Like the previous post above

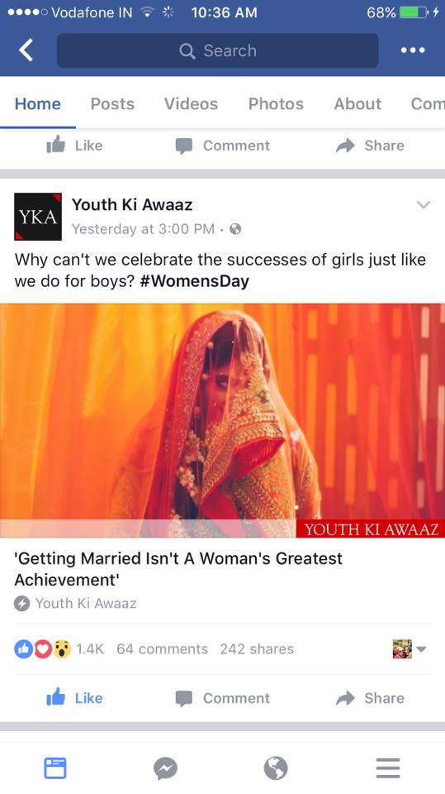[74, 146]
